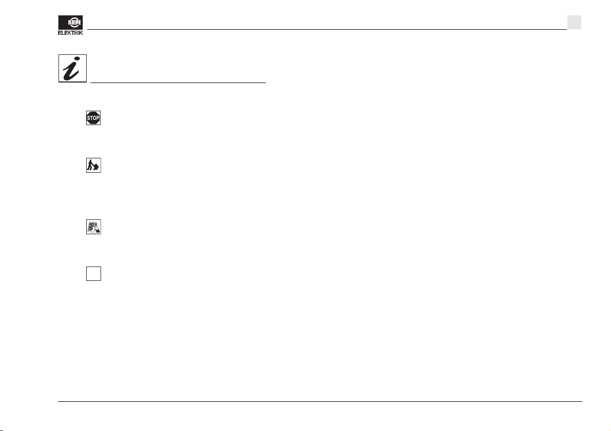611x431 pixels.
Task: Click the red-style STOP sign icon
Action: [93, 118]
